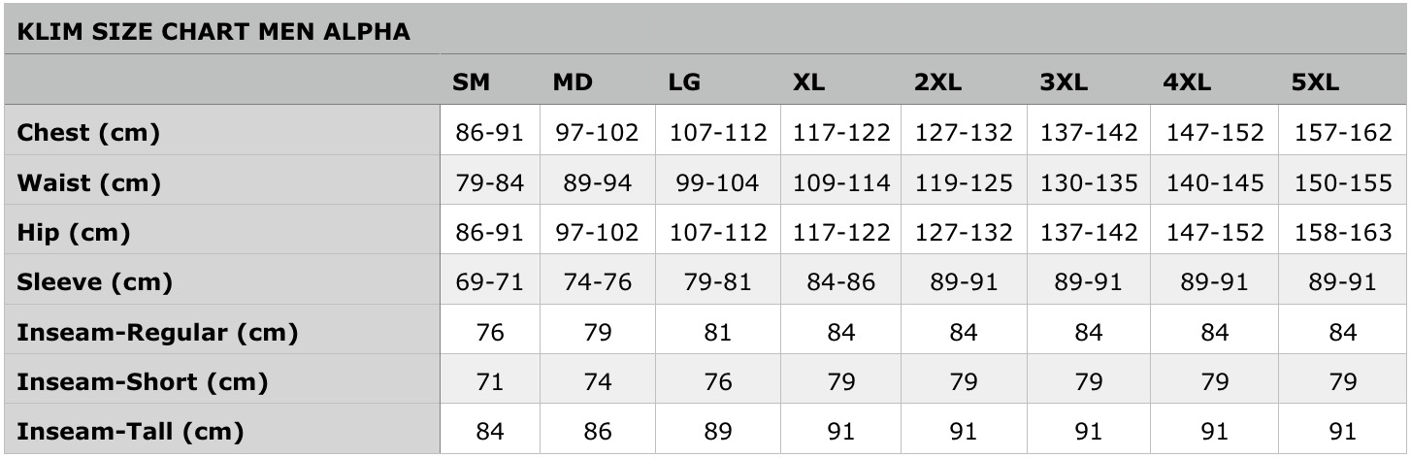Screen dimensions: 1411x458
Task: Select the MD column header
Action: click(x=573, y=82)
